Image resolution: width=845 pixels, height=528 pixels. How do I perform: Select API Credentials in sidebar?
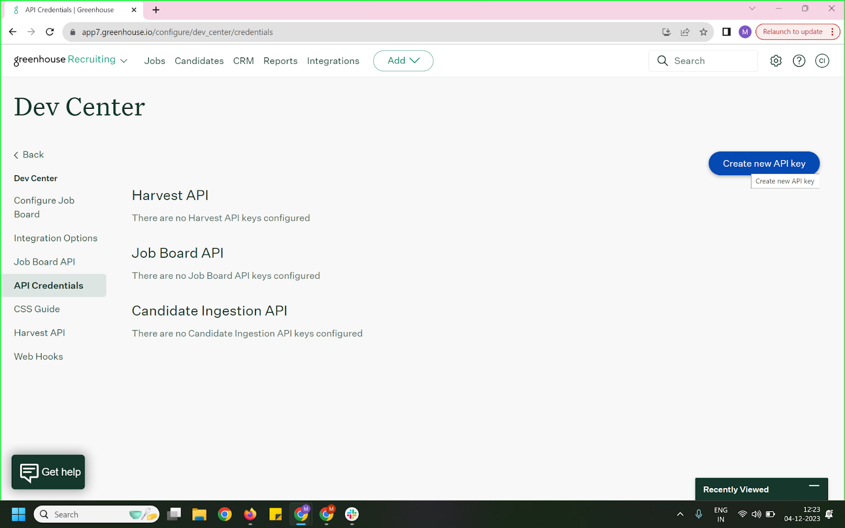pyautogui.click(x=53, y=286)
